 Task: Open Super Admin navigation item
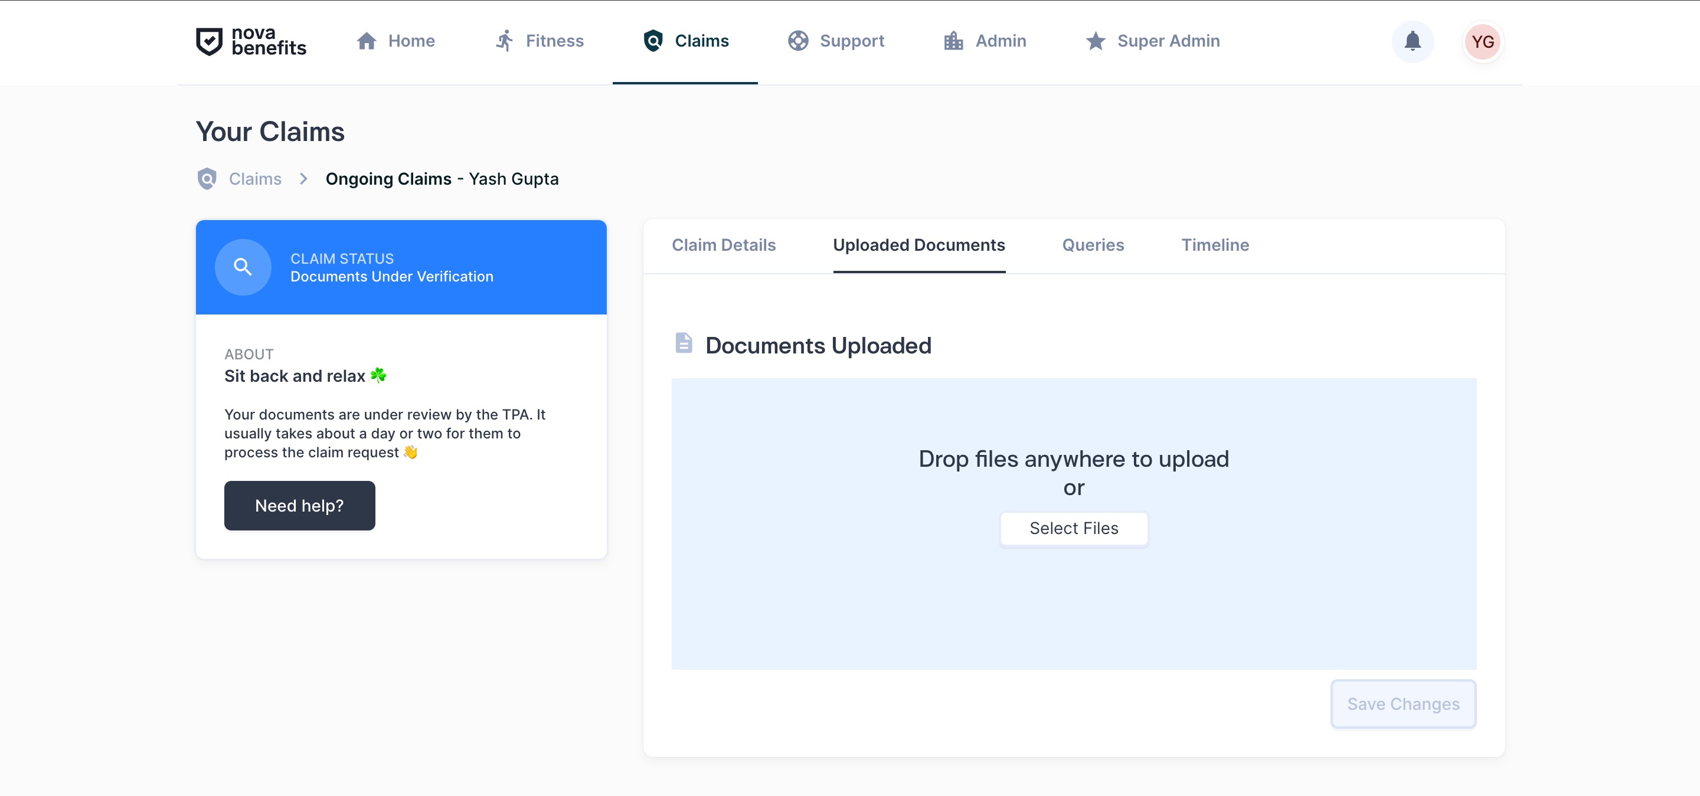pyautogui.click(x=1152, y=41)
